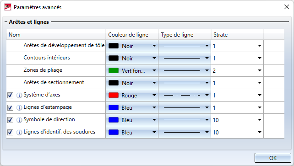The width and height of the screenshot is (294, 166).
Task: Click the application icon in the title bar
Action: (8, 7)
